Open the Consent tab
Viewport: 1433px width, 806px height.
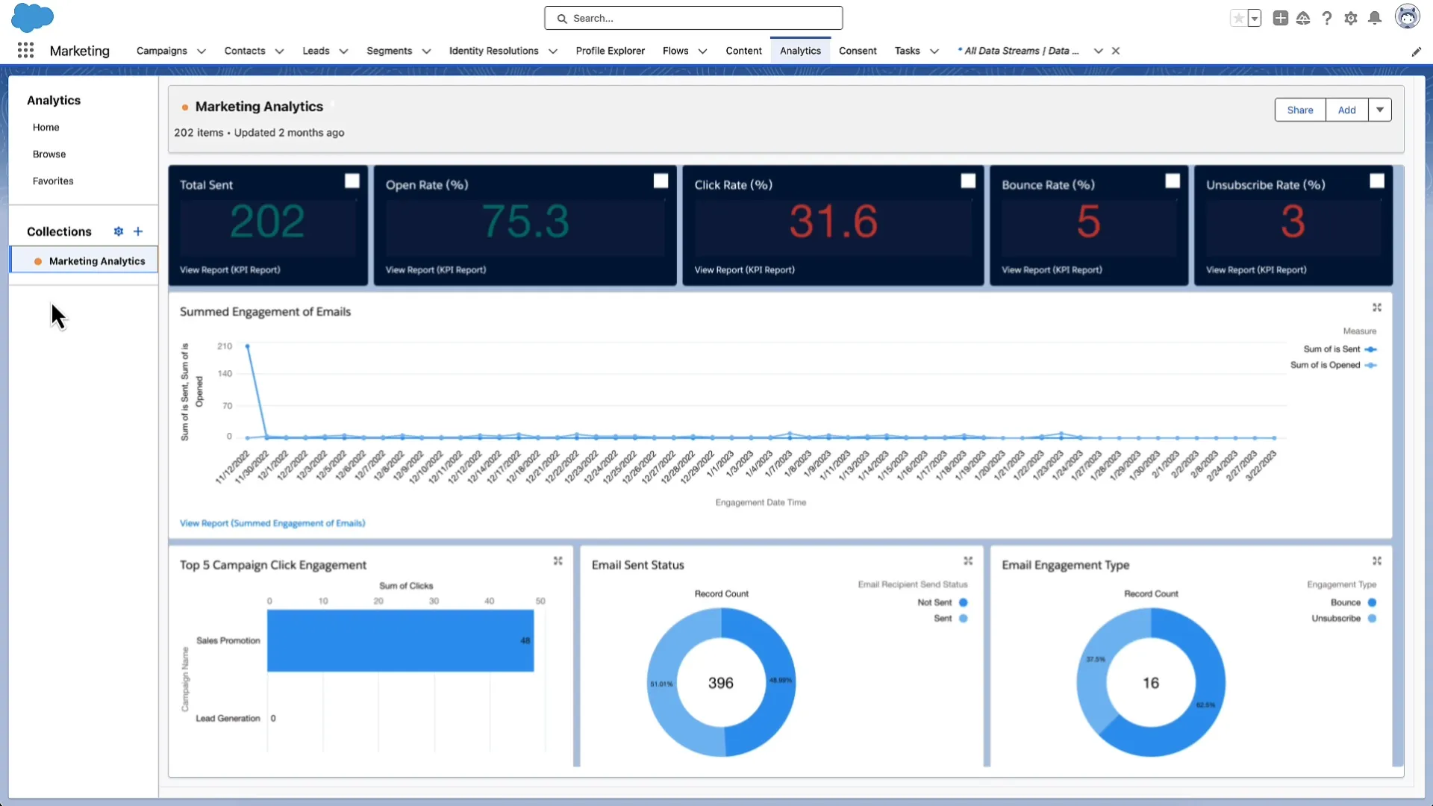(x=857, y=51)
